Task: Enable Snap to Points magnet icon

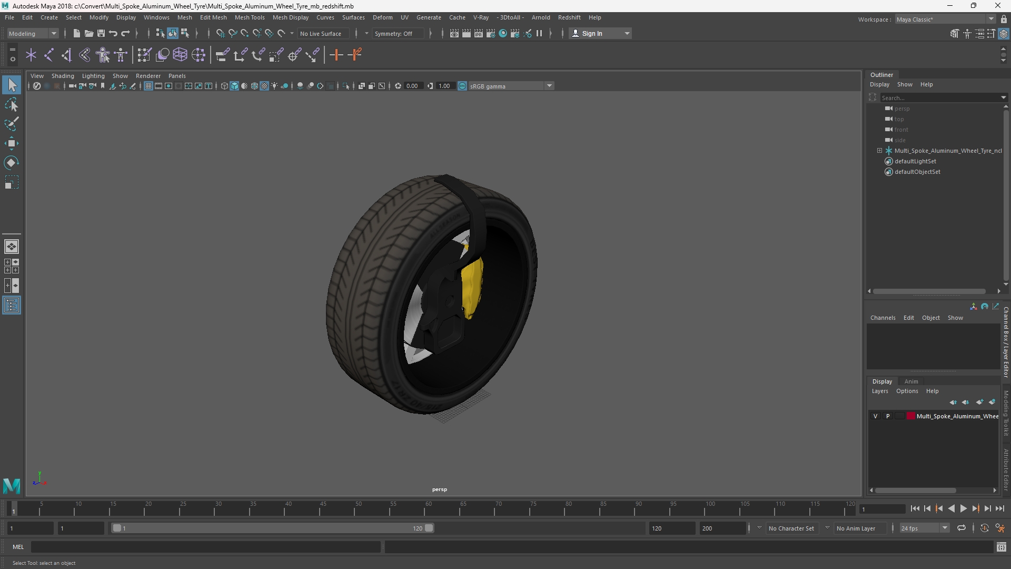Action: coord(244,33)
